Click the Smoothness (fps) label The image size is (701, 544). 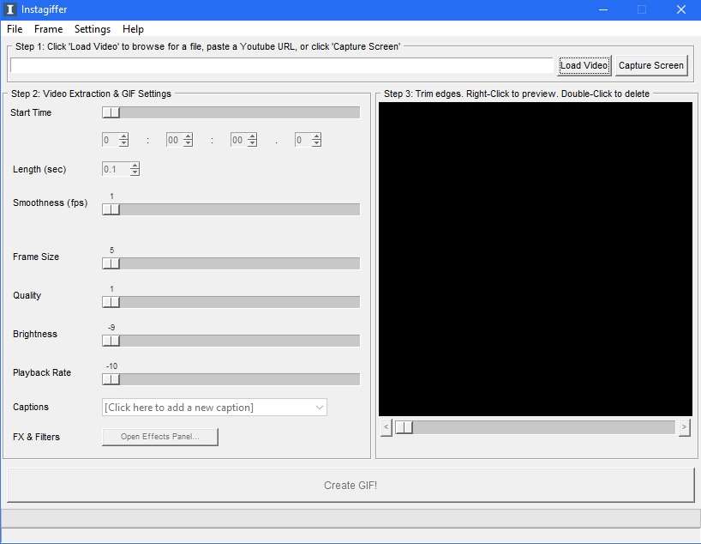50,202
